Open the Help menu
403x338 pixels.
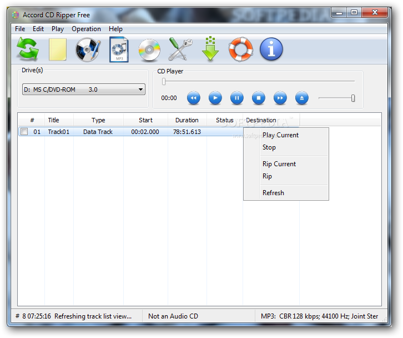coord(115,29)
